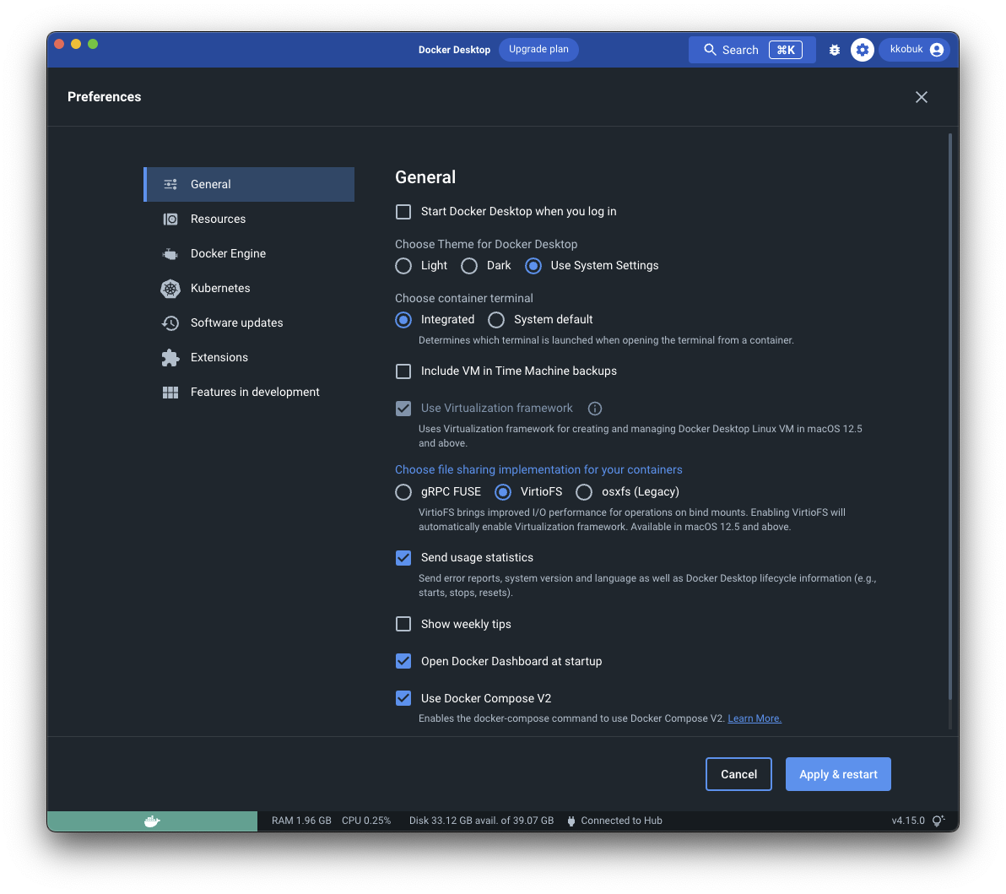Select the Light theme radio button
Viewport: 1006px width, 894px height.
(403, 266)
